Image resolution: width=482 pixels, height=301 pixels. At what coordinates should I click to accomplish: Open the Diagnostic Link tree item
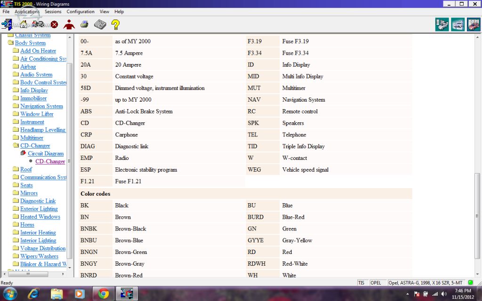[38, 201]
